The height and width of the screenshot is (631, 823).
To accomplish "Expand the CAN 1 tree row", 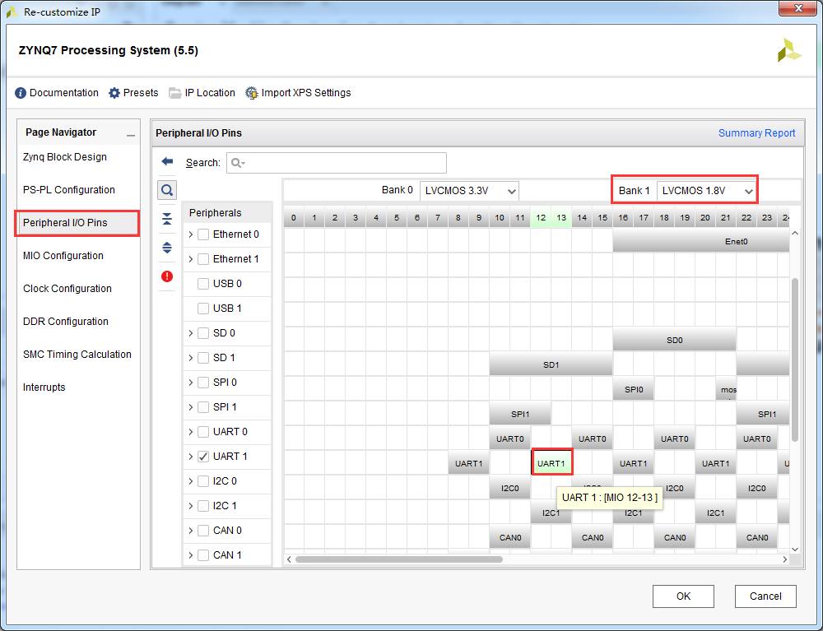I will (x=191, y=555).
